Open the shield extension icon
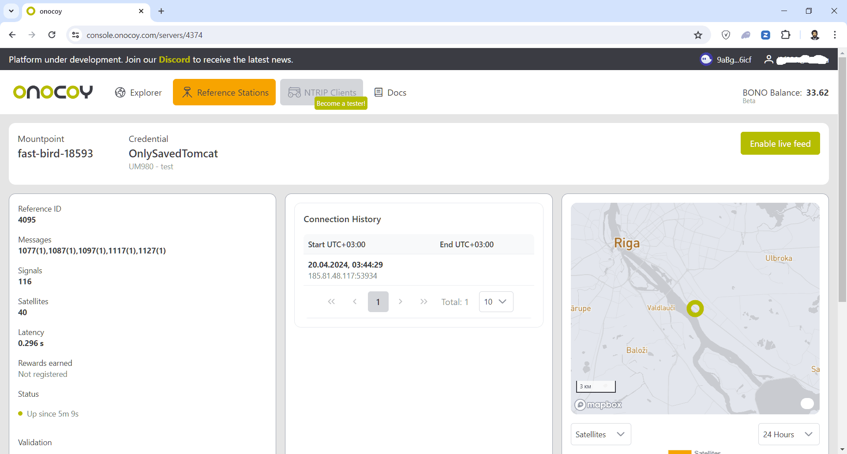This screenshot has height=454, width=847. pos(726,35)
